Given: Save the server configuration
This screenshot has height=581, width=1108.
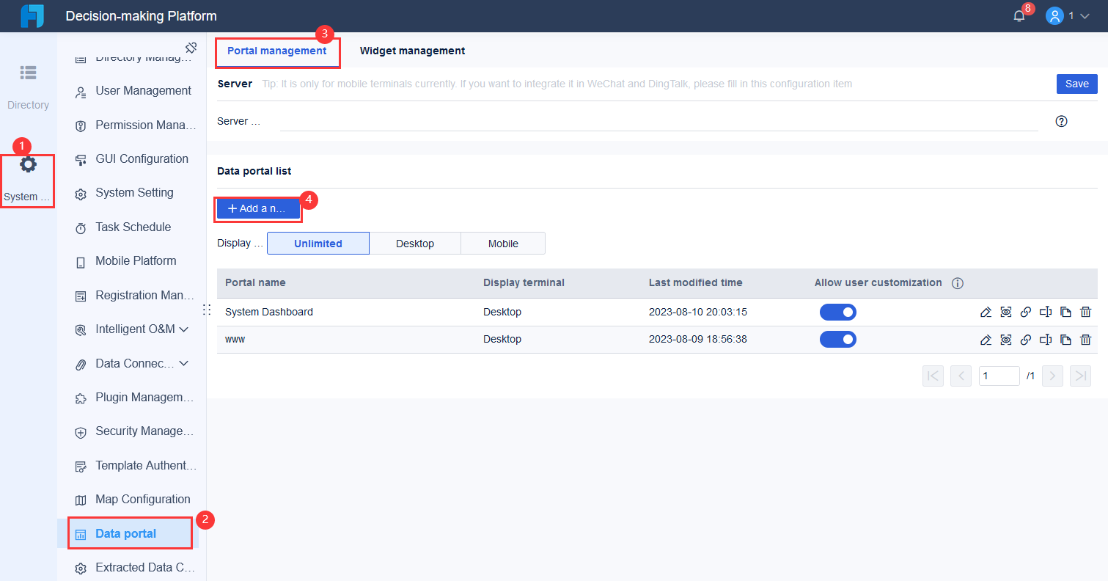Looking at the screenshot, I should click(1076, 84).
